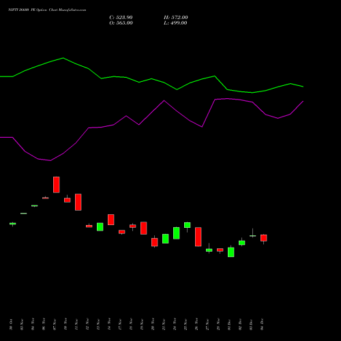This screenshot has width=341, height=341.
Task: Click the "20 Nov" date axis label
Action: (153, 325)
